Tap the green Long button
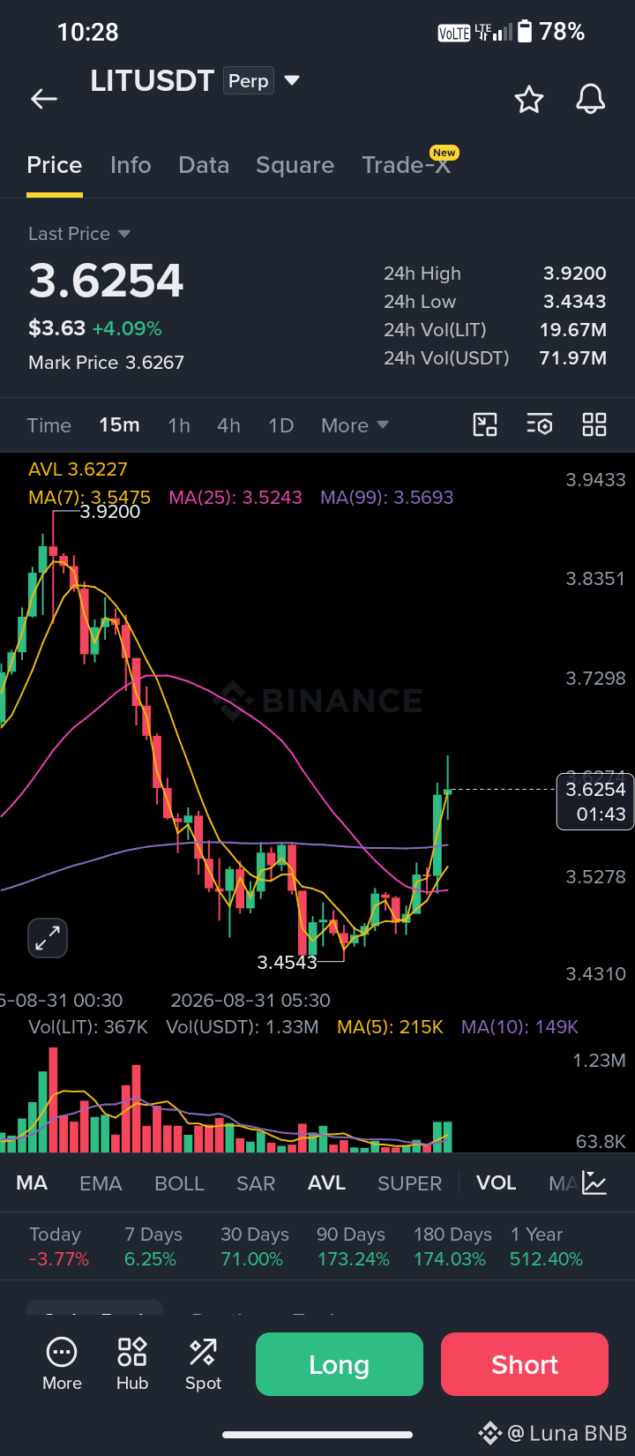The image size is (635, 1456). (340, 1364)
